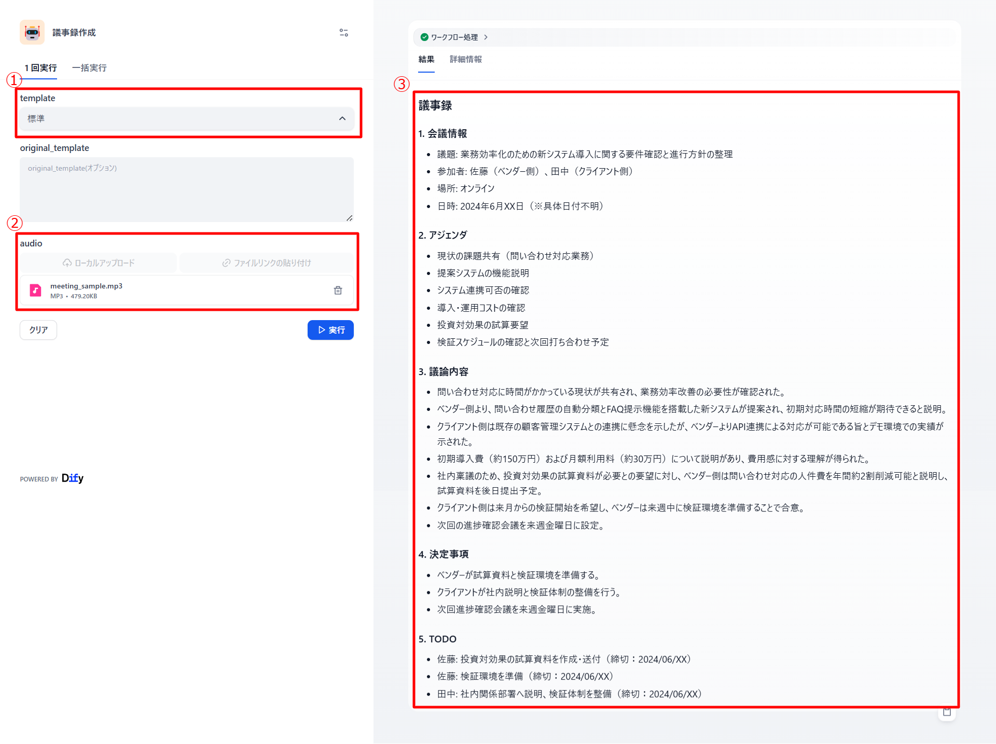
Task: Click the green workflow success checkmark
Action: click(424, 37)
